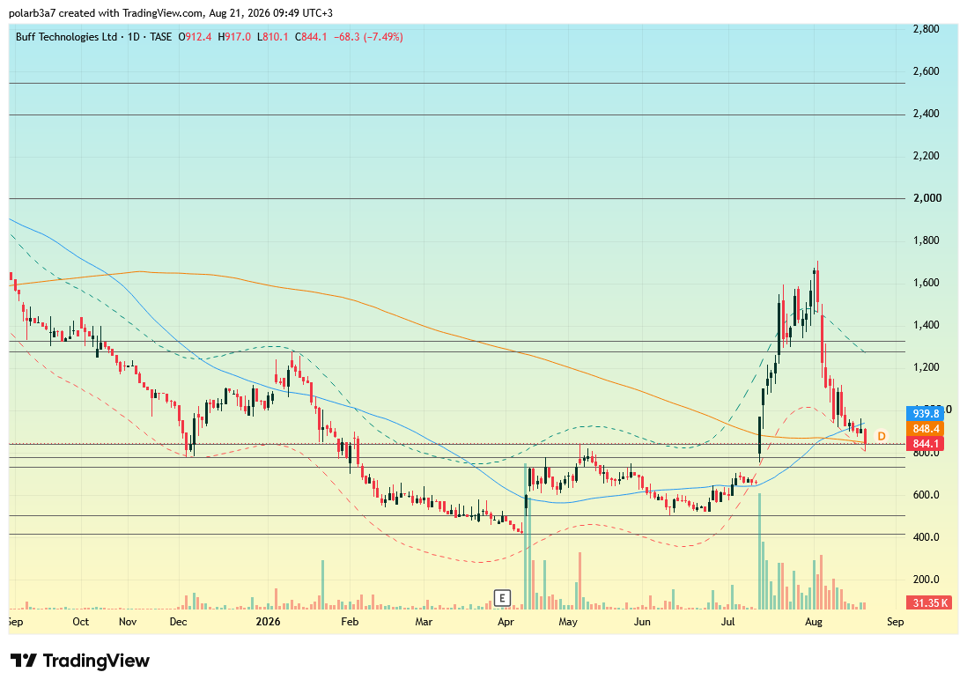Click the 2,600 price axis label
Screen dimensions: 967x687
(926, 71)
